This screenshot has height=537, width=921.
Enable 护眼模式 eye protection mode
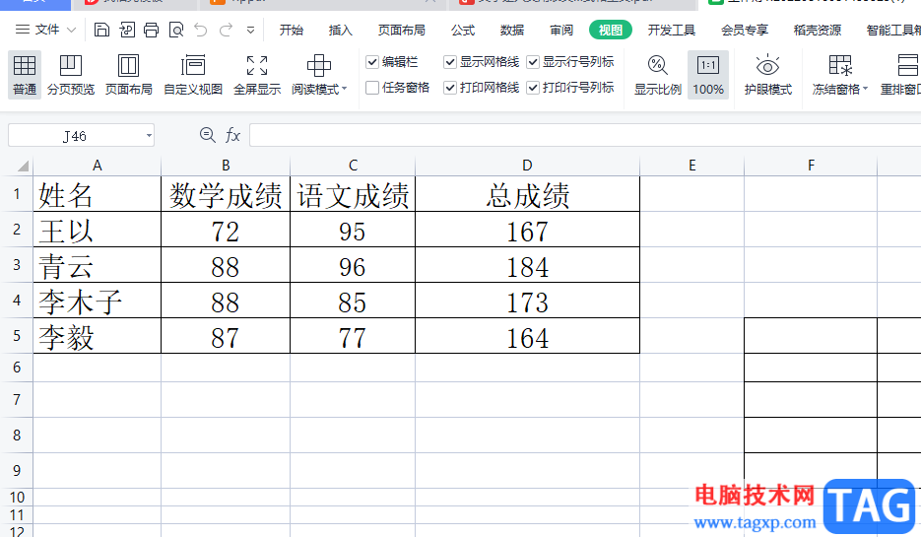[767, 75]
